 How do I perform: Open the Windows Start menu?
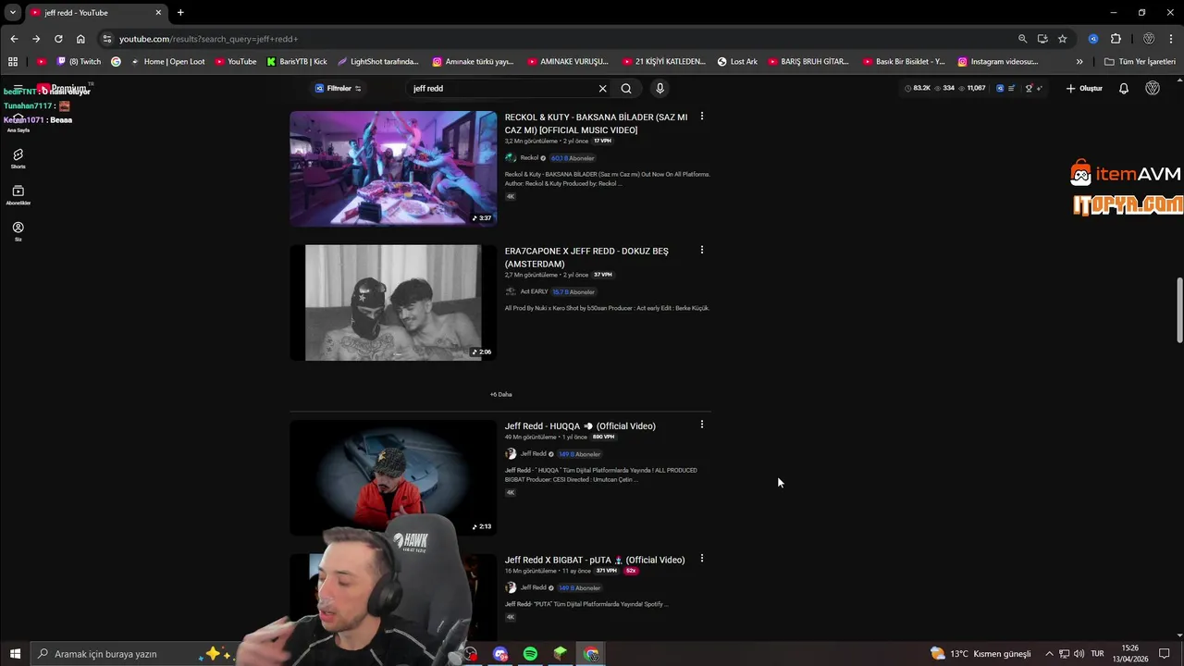(x=15, y=654)
